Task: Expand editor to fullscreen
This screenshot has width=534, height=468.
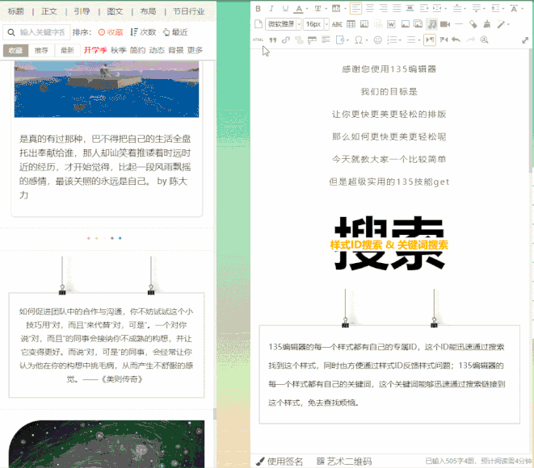Action: point(525,40)
